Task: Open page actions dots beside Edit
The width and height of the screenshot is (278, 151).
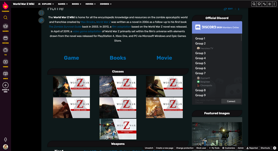Action: tap(239, 9)
